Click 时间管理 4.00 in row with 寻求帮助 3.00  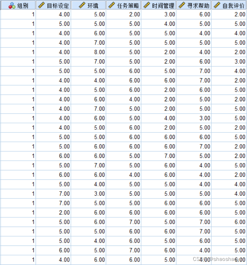pyautogui.click(x=159, y=118)
